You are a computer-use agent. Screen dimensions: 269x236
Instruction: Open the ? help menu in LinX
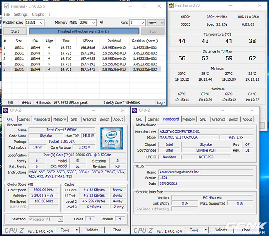(49, 14)
